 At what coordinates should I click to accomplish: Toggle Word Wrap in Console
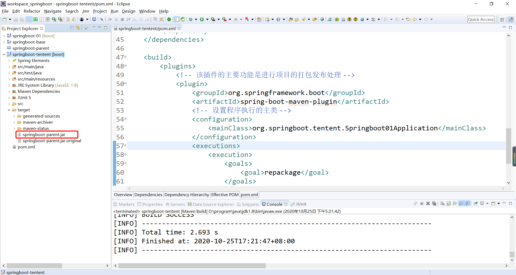click(x=455, y=203)
